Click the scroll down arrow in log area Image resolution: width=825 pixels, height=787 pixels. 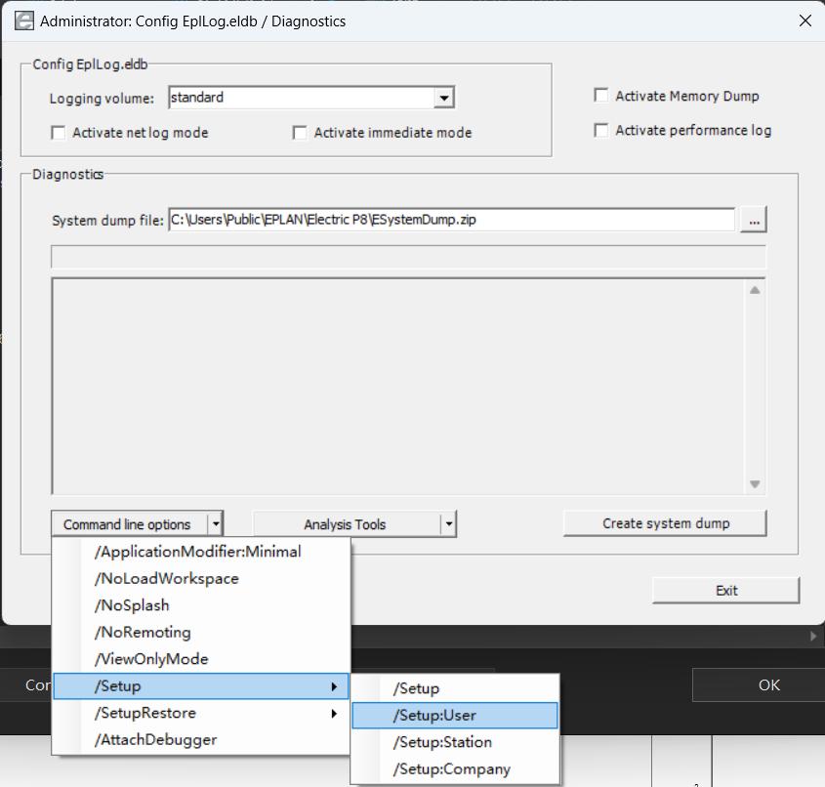[755, 484]
